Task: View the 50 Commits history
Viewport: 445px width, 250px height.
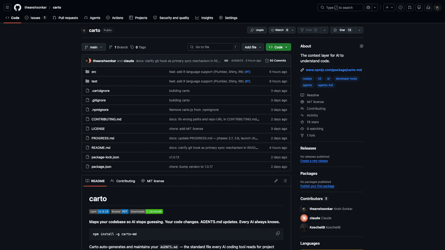Action: (275, 61)
